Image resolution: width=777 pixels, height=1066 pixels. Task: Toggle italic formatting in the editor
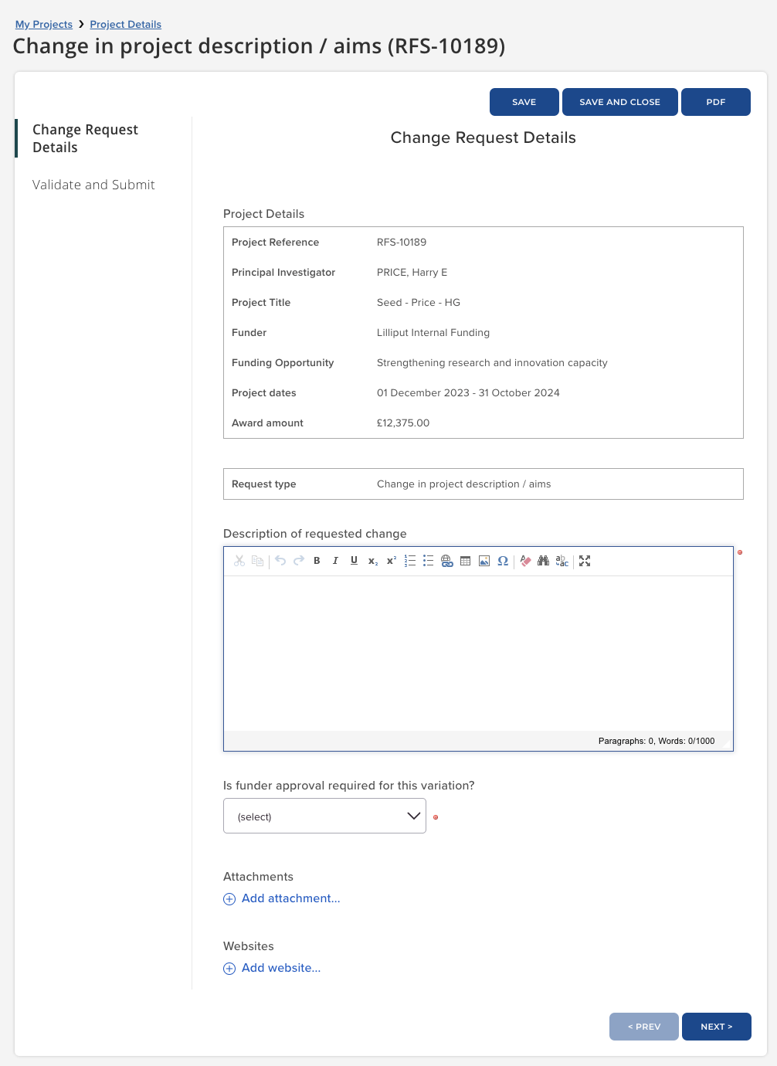pos(335,561)
